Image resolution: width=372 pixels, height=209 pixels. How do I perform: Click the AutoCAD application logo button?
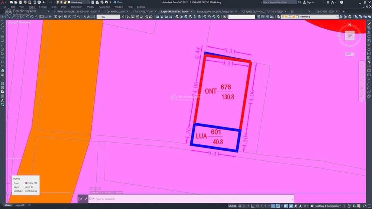click(x=3, y=2)
